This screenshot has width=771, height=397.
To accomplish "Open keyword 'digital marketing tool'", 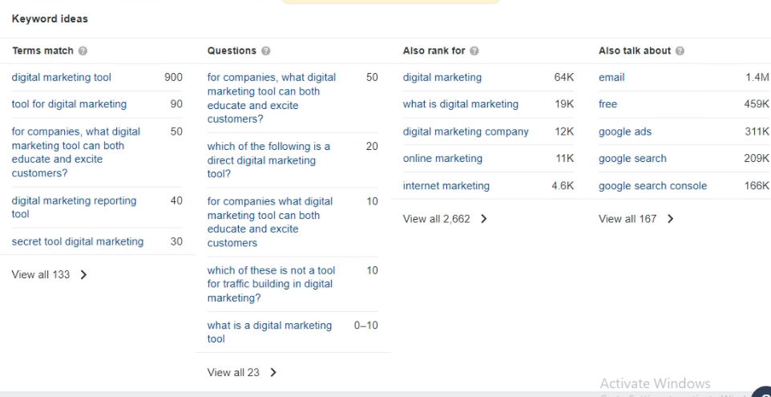I will [x=62, y=77].
